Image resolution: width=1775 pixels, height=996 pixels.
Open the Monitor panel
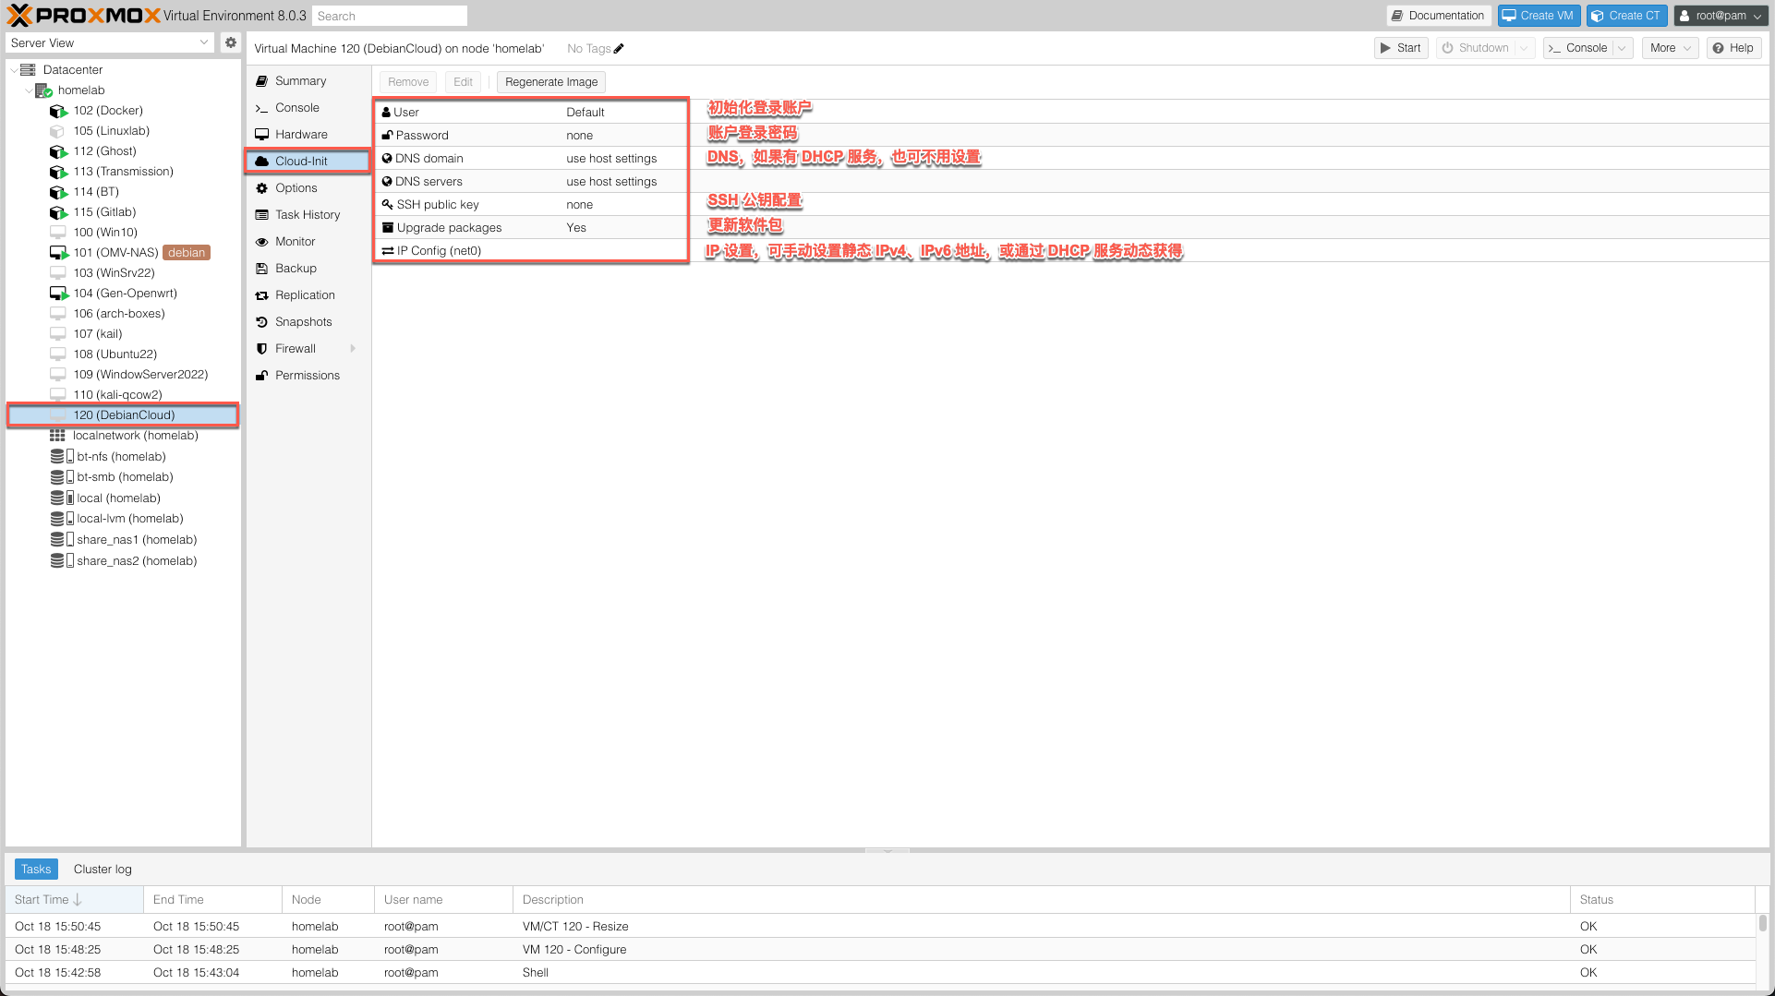click(296, 241)
